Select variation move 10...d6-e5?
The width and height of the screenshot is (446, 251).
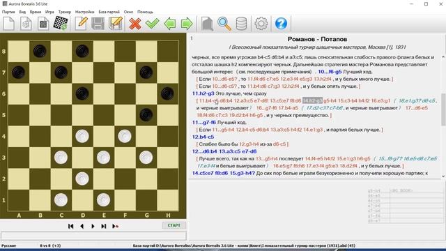click(224, 79)
